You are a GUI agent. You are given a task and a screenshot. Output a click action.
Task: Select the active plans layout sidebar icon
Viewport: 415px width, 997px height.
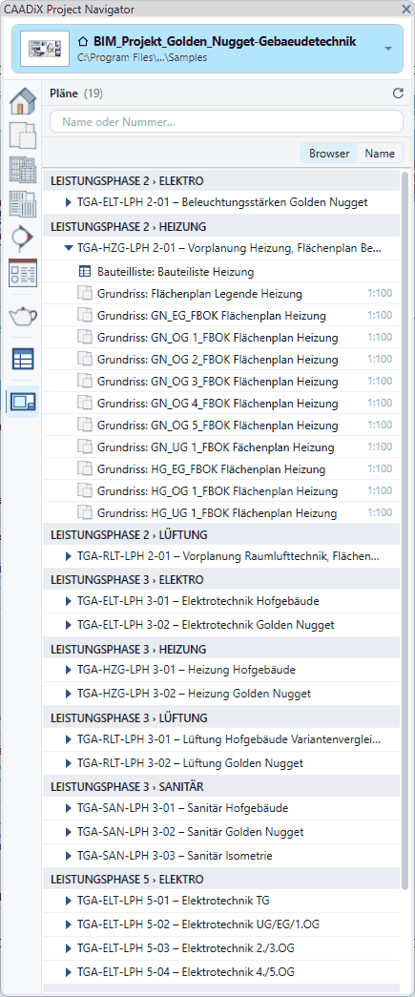click(x=23, y=402)
